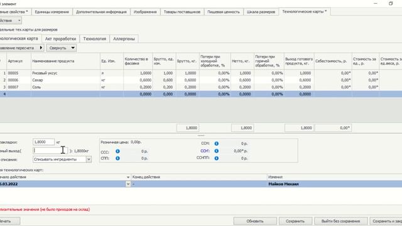
Task: Click the закладки weight input field 1,8000
Action: pos(43,142)
